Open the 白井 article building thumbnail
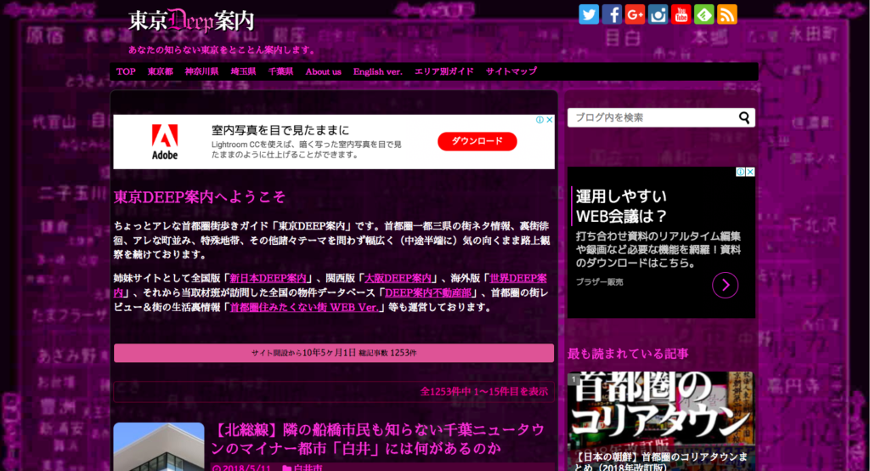The image size is (870, 471). (x=159, y=447)
